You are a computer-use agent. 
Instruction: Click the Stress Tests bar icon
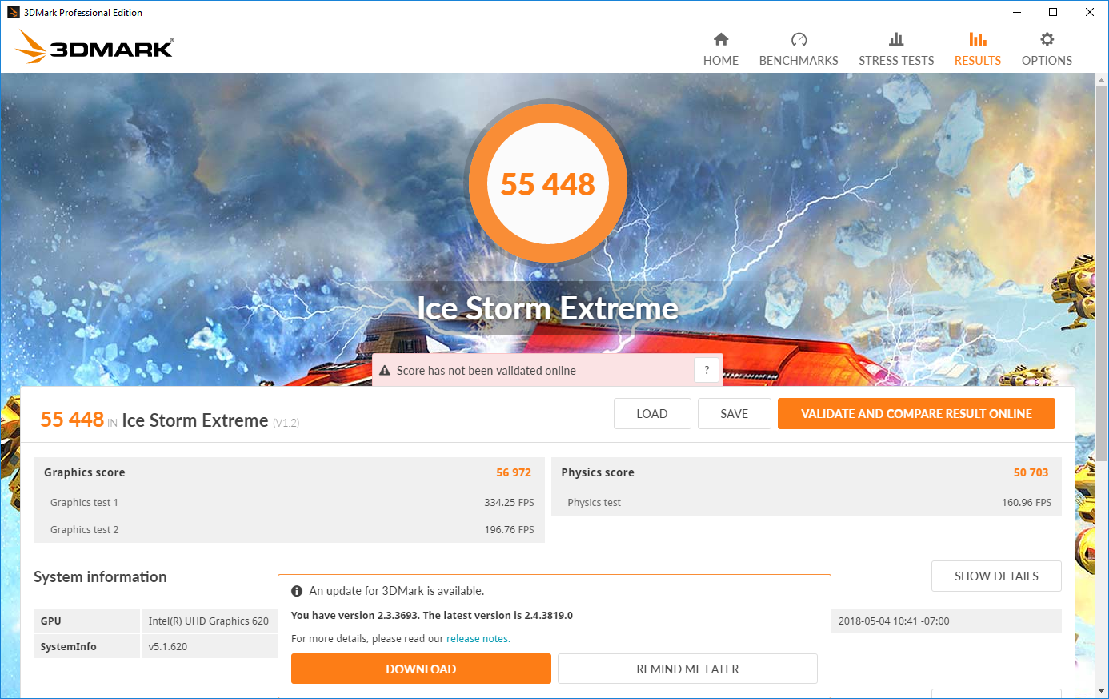click(896, 39)
